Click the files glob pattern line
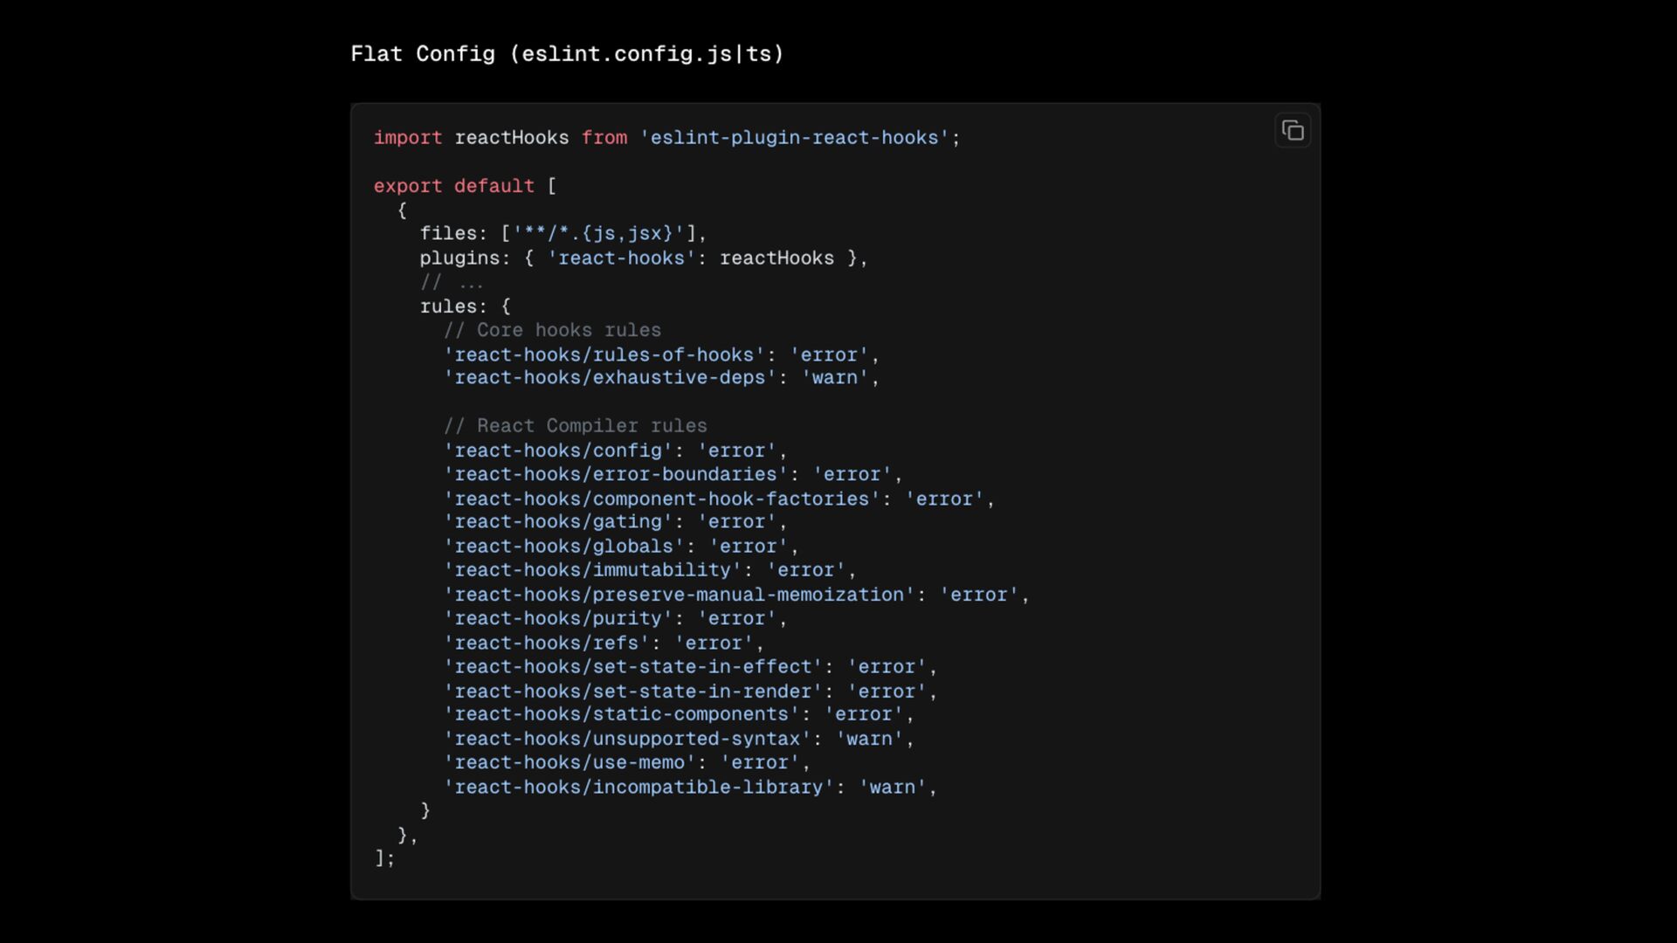 (562, 234)
